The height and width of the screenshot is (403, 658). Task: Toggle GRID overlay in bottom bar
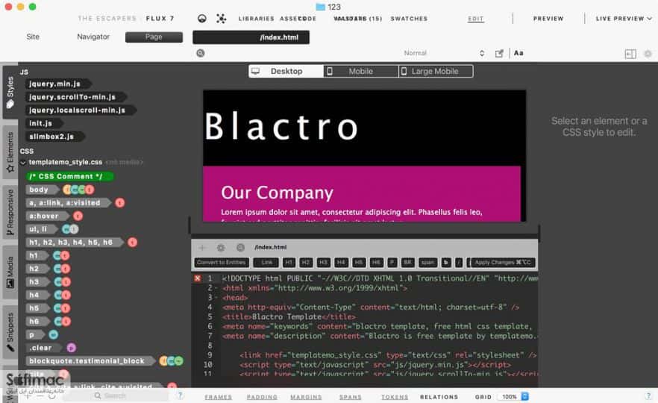pos(483,397)
